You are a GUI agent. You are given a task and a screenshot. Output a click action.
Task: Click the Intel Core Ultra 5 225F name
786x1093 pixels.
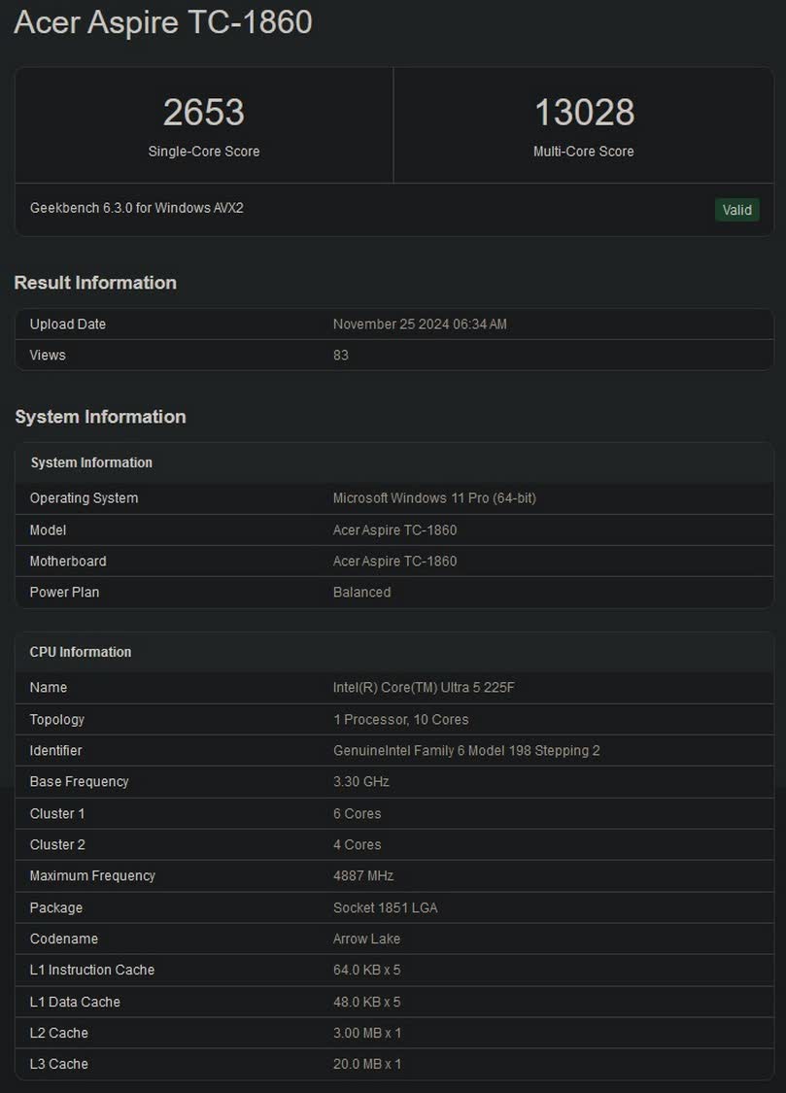click(x=424, y=688)
